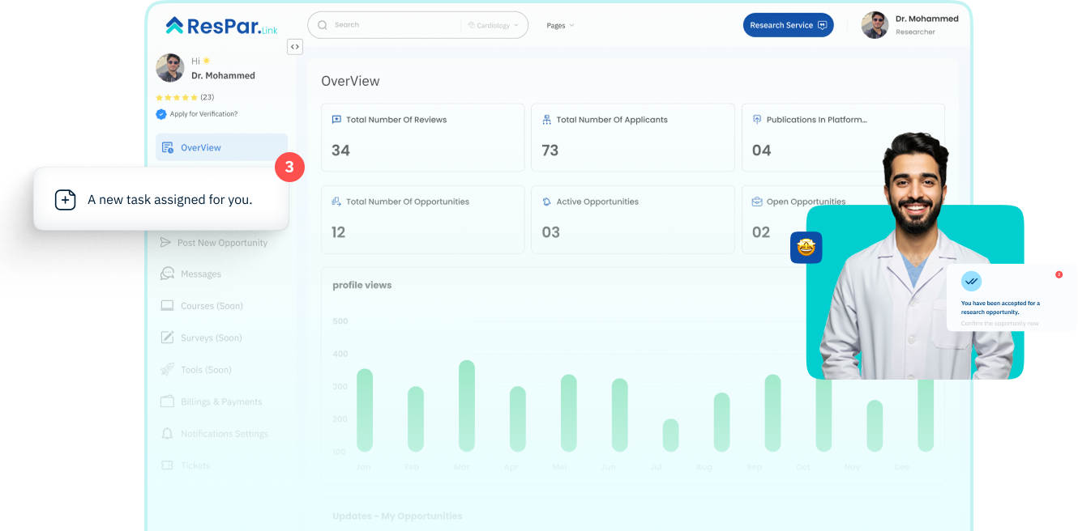Viewport: 1078px width, 531px height.
Task: Collapse sidebar with the code-bracket toggle
Action: (x=295, y=47)
